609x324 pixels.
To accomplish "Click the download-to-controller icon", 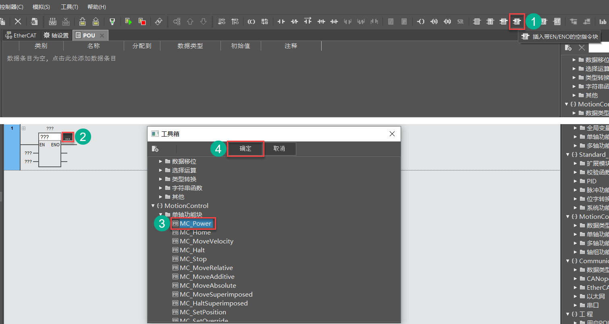I will 82,21.
